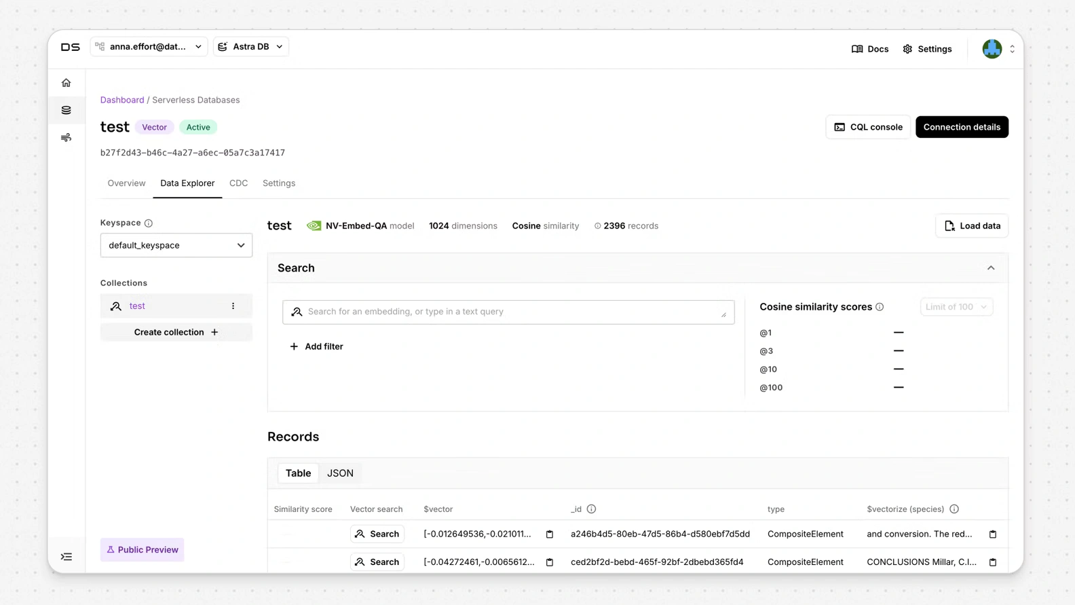This screenshot has height=605, width=1075.
Task: Open the Astra DB product dropdown
Action: pos(250,47)
